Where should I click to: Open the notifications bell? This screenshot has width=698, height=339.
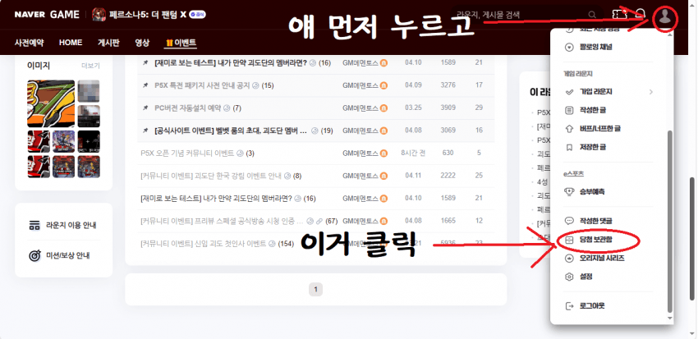point(641,14)
